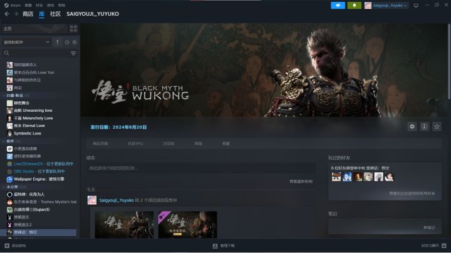Open the blue announcements megaphone button
Image resolution: width=451 pixels, height=253 pixels.
[338, 5]
